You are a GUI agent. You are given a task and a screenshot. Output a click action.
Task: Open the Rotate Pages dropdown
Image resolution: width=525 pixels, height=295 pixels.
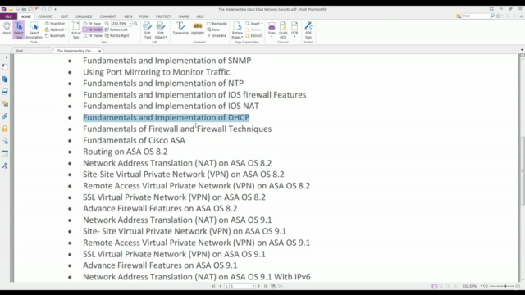[237, 30]
